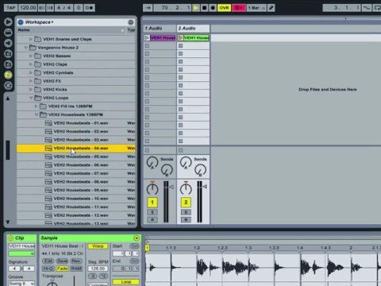Collapse the VEH2 Loops folder
381x286 pixels.
[x=31, y=98]
